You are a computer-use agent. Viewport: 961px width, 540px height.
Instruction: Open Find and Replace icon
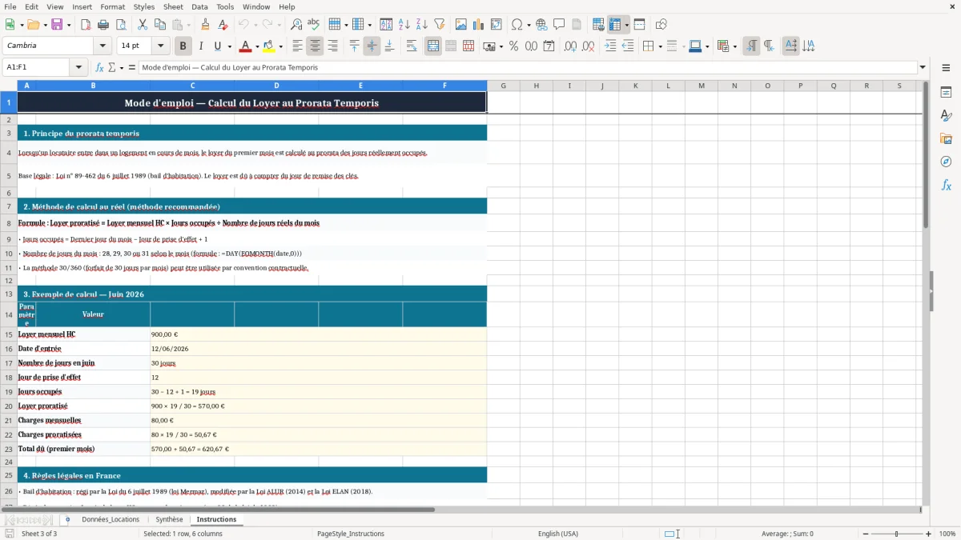coord(296,25)
